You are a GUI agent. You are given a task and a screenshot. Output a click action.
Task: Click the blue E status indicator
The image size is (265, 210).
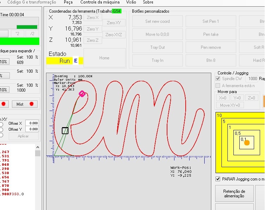tap(75, 61)
